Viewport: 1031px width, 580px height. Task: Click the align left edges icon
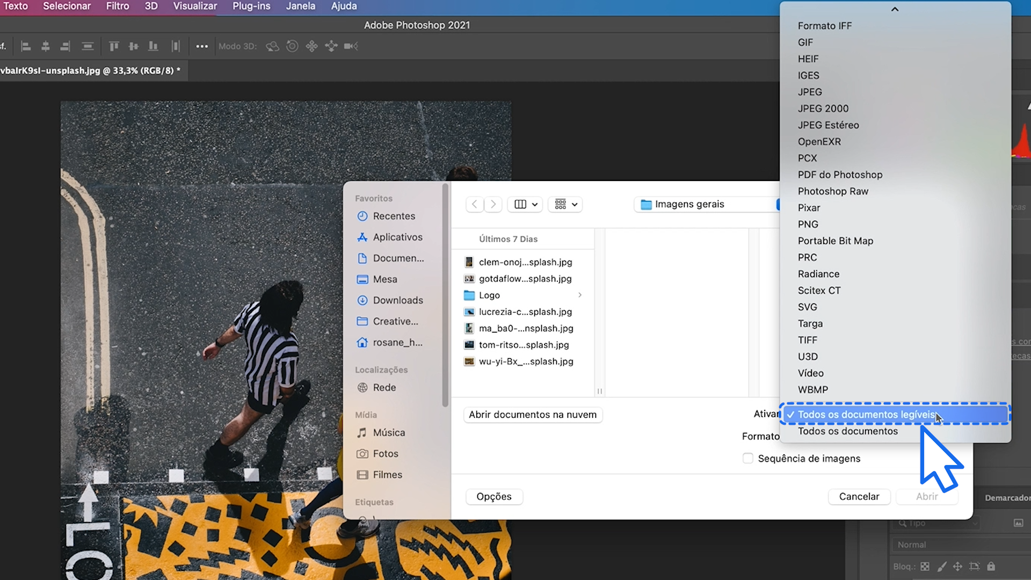pos(25,46)
